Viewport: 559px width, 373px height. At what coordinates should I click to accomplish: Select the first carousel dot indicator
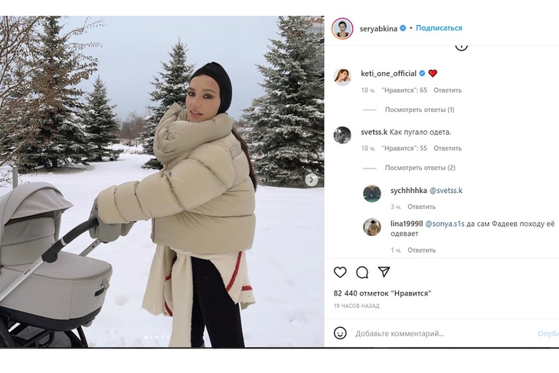point(145,337)
